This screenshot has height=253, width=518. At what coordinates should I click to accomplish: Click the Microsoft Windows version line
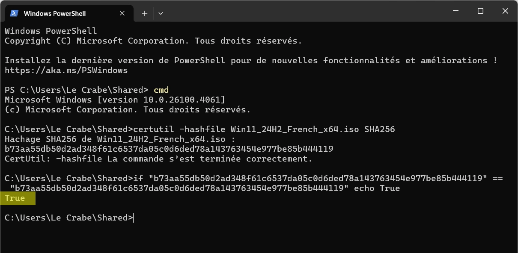point(115,100)
